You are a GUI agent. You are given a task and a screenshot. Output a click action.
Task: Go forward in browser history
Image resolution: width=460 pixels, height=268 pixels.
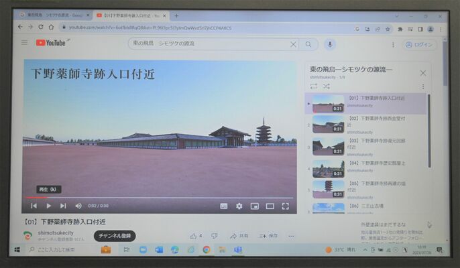(x=31, y=27)
